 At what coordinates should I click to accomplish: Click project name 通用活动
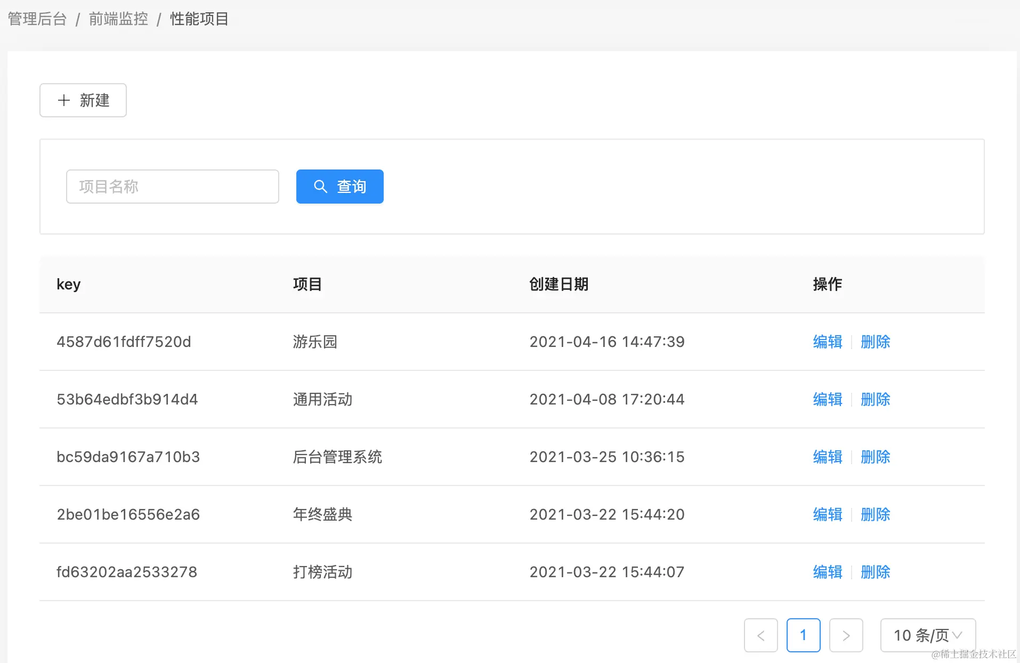click(x=322, y=399)
